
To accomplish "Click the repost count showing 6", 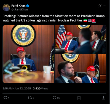I will click(33, 98).
